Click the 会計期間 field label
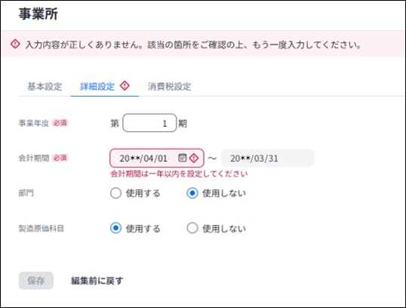The width and height of the screenshot is (406, 308). click(x=34, y=158)
